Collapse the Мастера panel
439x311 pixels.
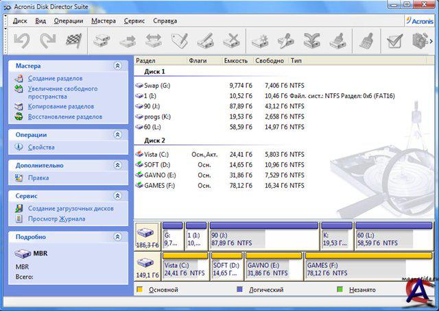click(x=117, y=66)
